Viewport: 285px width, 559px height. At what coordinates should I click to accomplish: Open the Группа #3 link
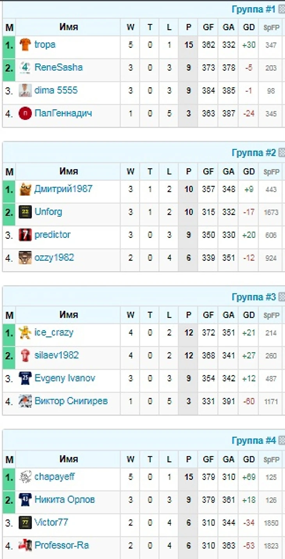[254, 297]
